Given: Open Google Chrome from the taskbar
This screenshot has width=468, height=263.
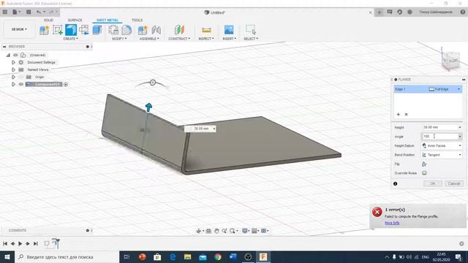Looking at the screenshot, I should [x=218, y=256].
